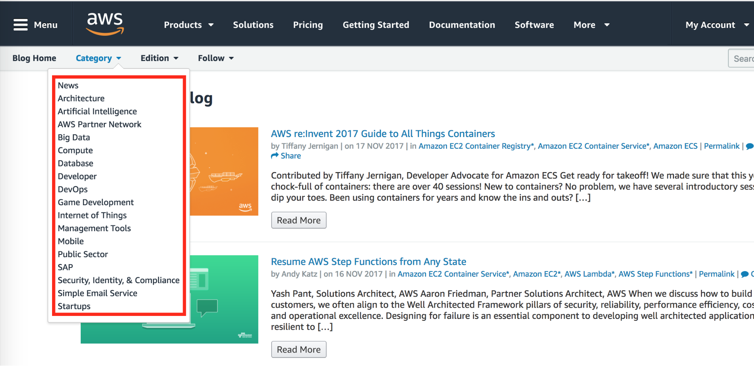Image resolution: width=754 pixels, height=366 pixels.
Task: Click the AWS Lambda tag link
Action: pos(590,274)
